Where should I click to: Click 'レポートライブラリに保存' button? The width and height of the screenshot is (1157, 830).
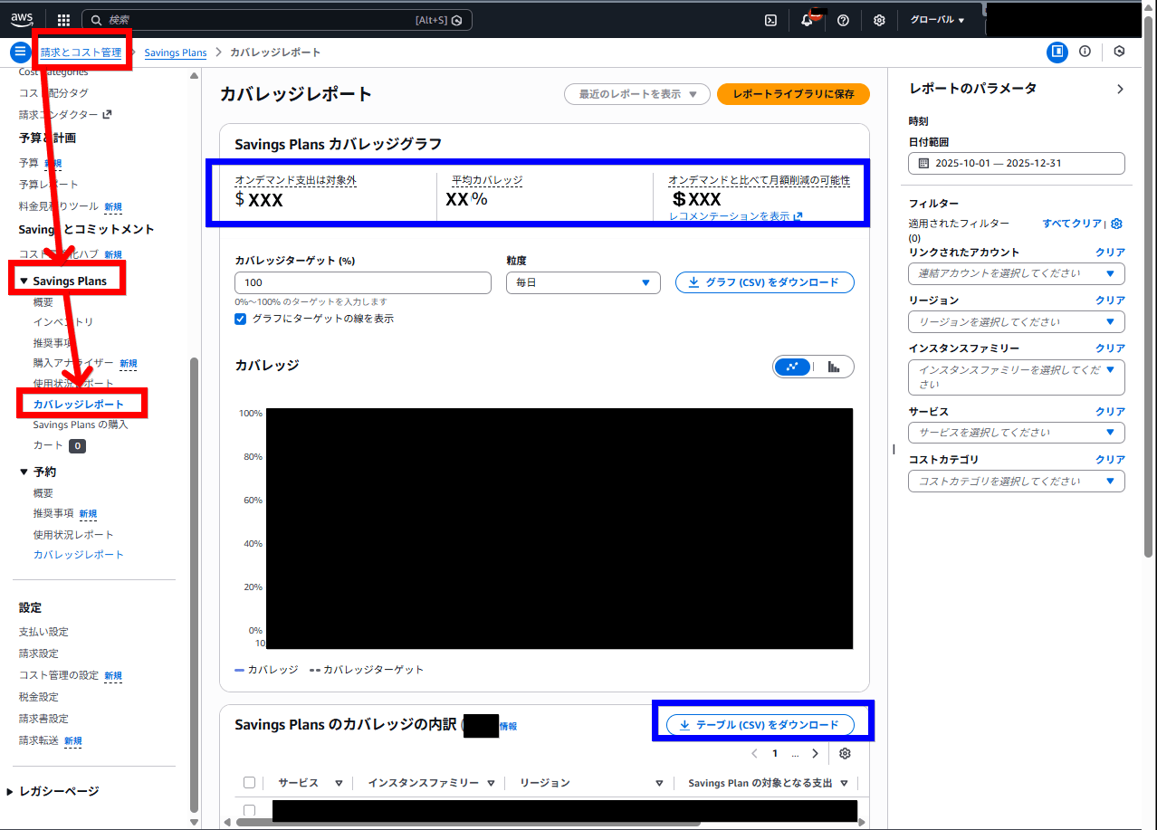pyautogui.click(x=793, y=94)
